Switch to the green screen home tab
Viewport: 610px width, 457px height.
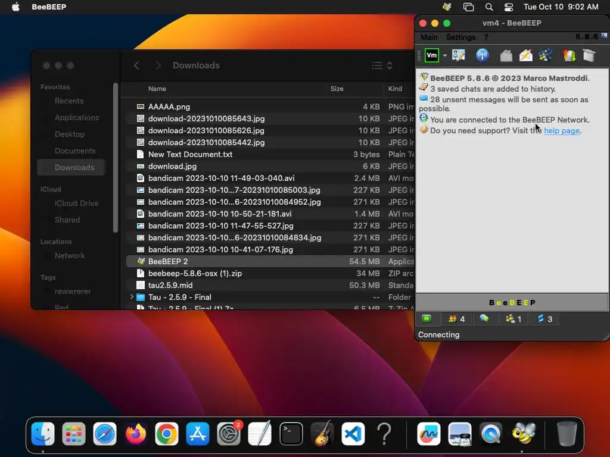[x=427, y=319]
